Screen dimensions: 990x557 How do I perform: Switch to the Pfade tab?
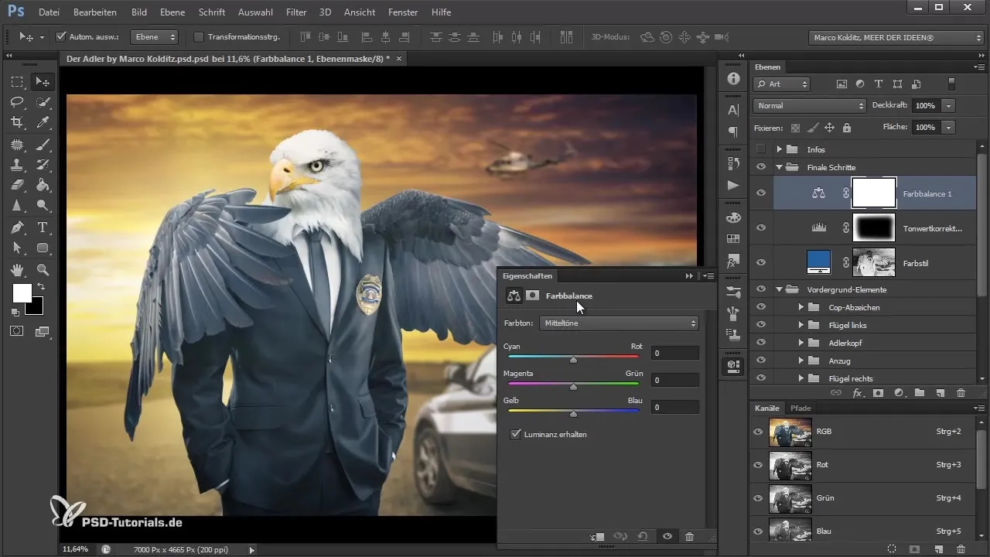click(x=801, y=408)
